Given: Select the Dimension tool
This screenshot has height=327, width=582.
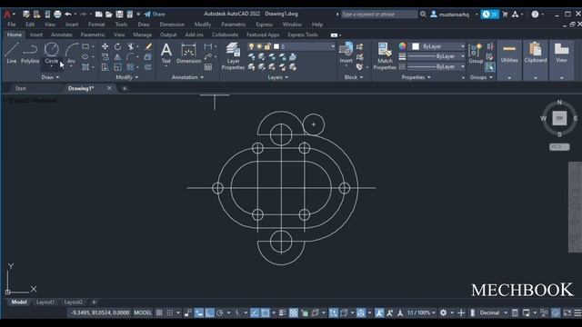Looking at the screenshot, I should [188, 53].
